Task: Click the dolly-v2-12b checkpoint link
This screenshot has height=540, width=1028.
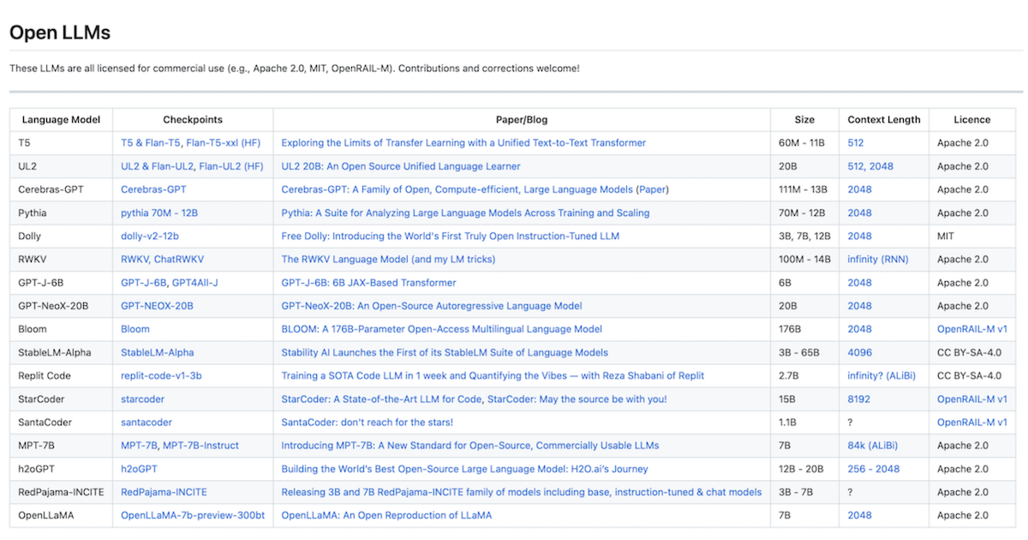Action: (x=151, y=236)
